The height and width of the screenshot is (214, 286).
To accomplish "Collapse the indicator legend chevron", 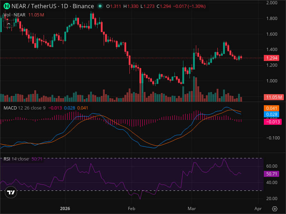I will 9,24.
